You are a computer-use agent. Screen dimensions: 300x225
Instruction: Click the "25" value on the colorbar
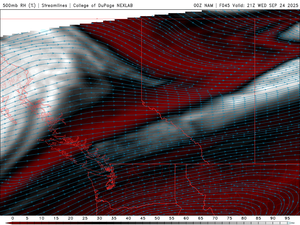(85, 218)
